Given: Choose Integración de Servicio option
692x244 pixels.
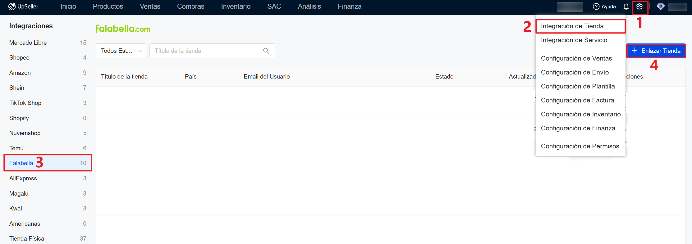Looking at the screenshot, I should (574, 40).
